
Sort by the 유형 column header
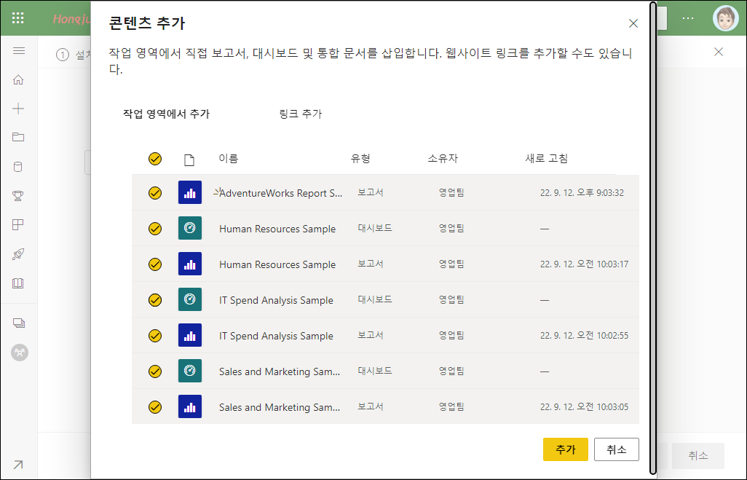tap(360, 159)
